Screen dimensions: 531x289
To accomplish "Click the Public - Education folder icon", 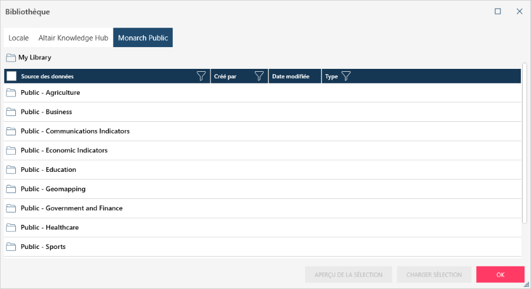I will pyautogui.click(x=11, y=170).
